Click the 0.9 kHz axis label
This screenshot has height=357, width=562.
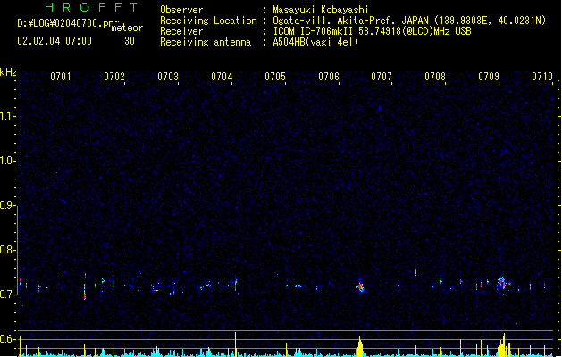click(x=8, y=205)
